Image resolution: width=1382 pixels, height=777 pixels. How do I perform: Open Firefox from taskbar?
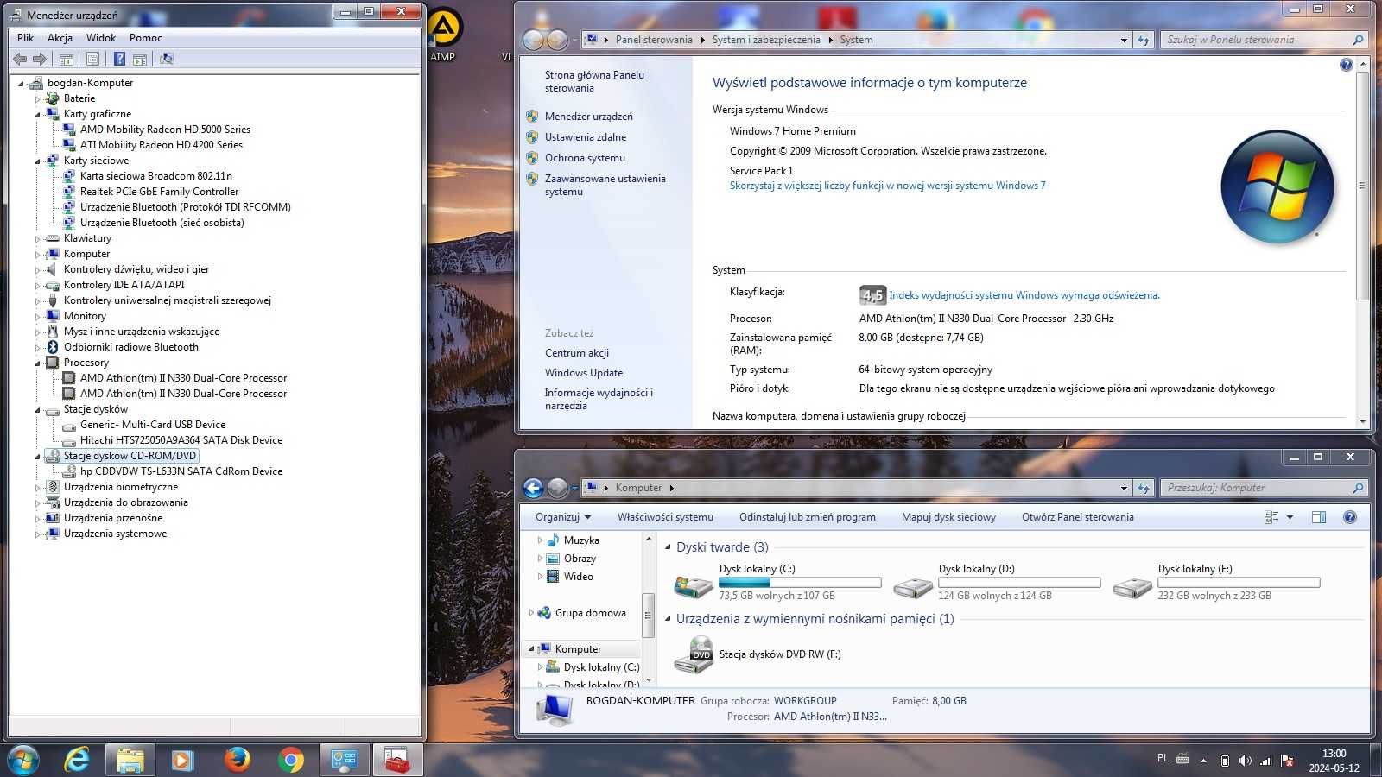[x=237, y=760]
